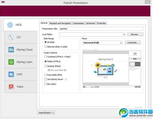Select the LMS label text

19,74
